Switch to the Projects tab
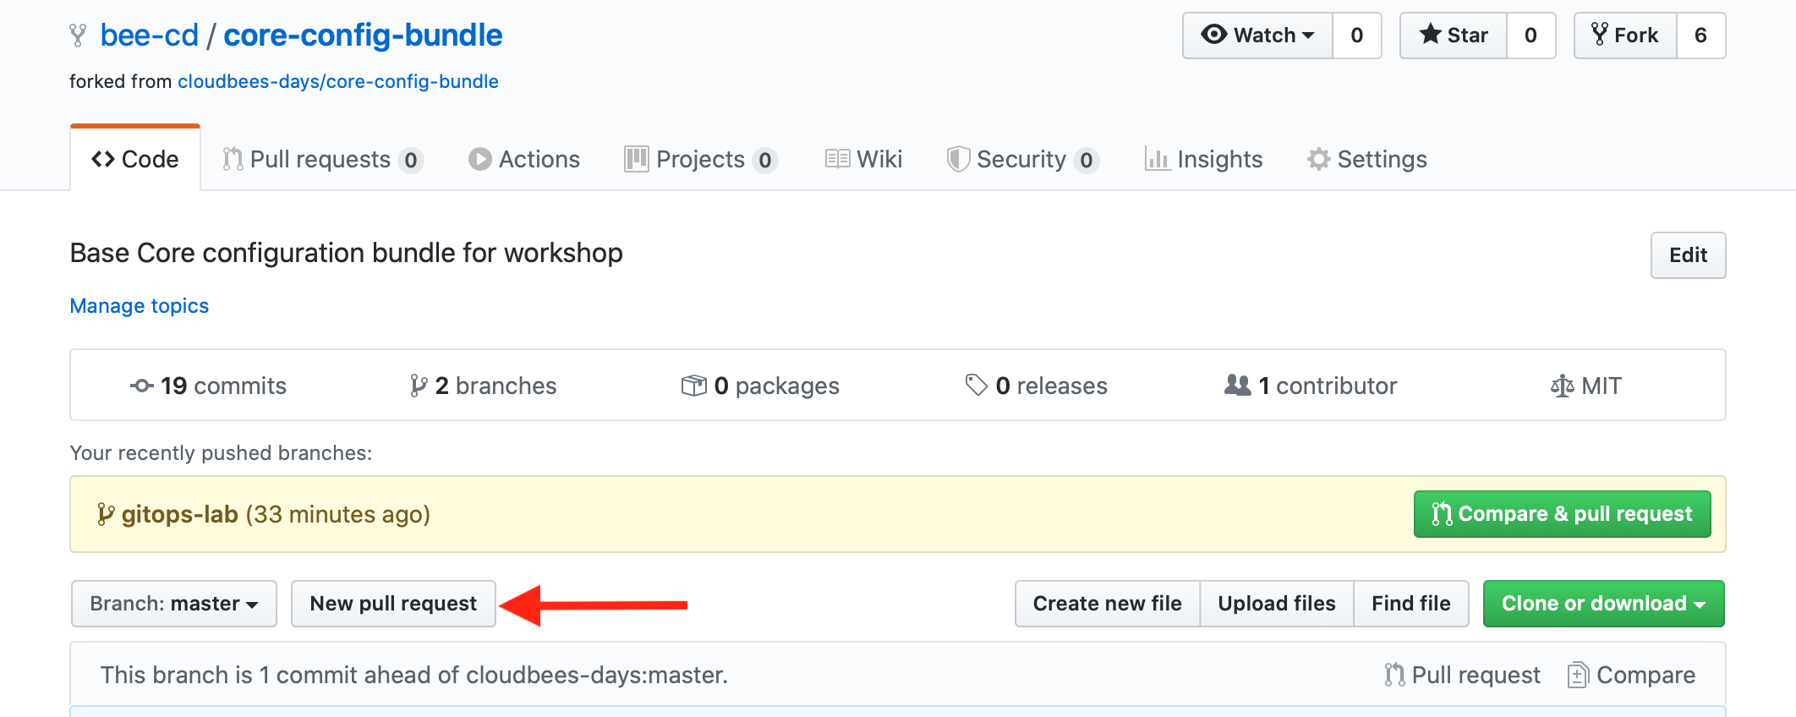This screenshot has height=717, width=1796. click(x=701, y=159)
